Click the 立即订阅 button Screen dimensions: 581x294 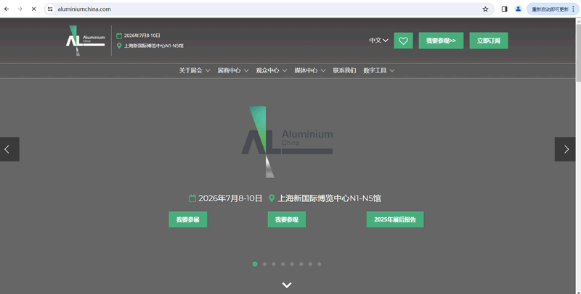pos(488,41)
